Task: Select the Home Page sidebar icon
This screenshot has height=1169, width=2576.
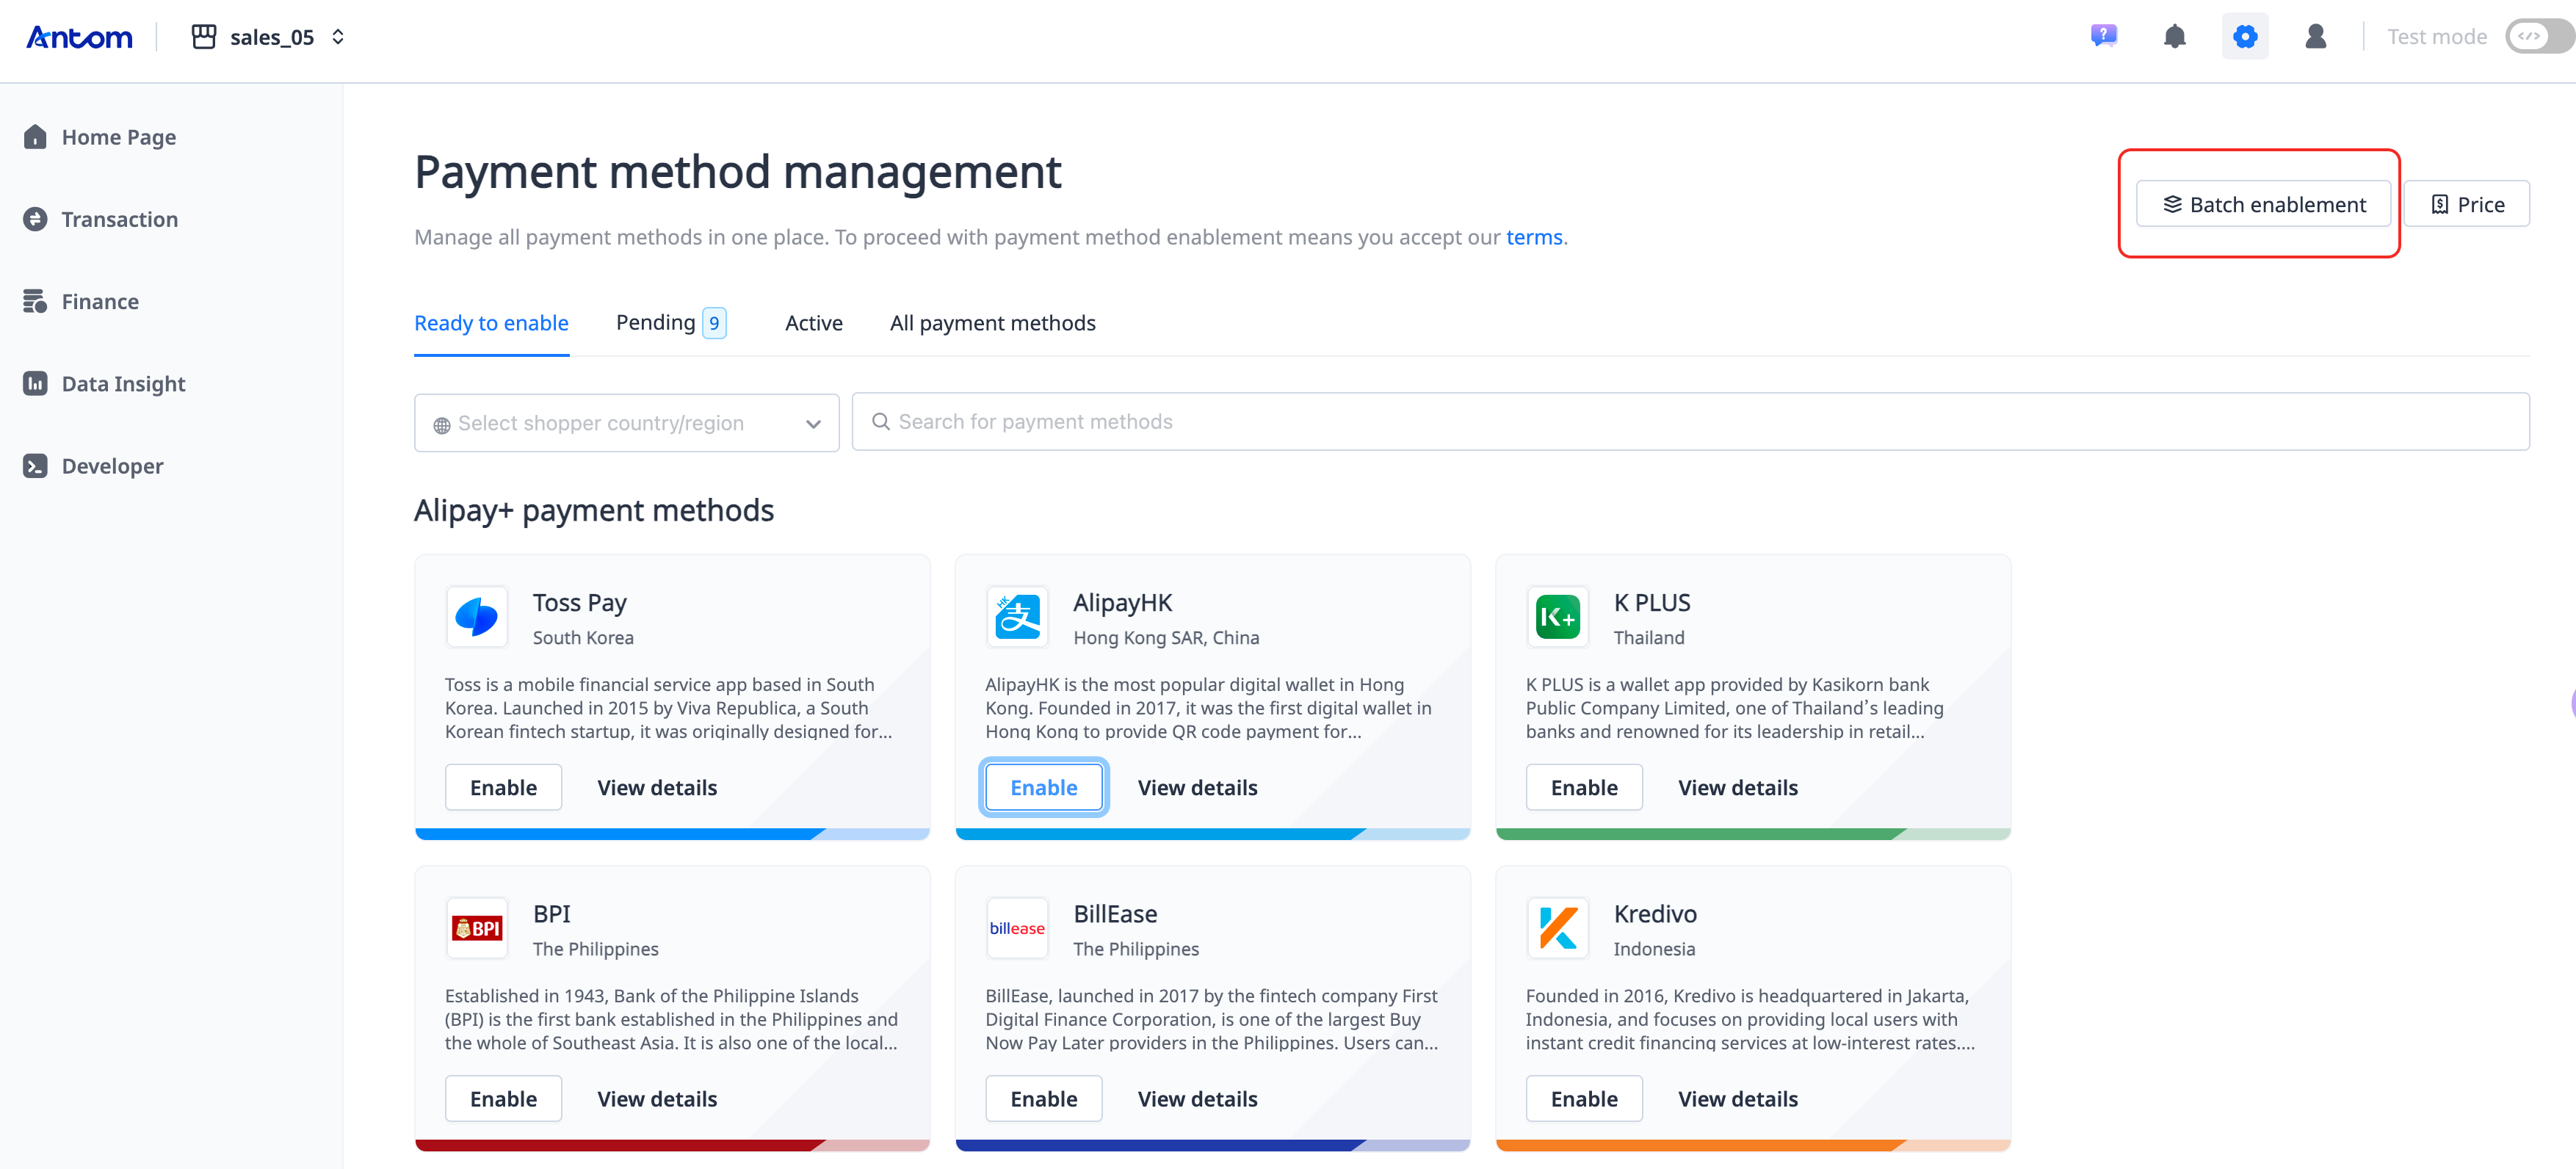Action: point(35,136)
